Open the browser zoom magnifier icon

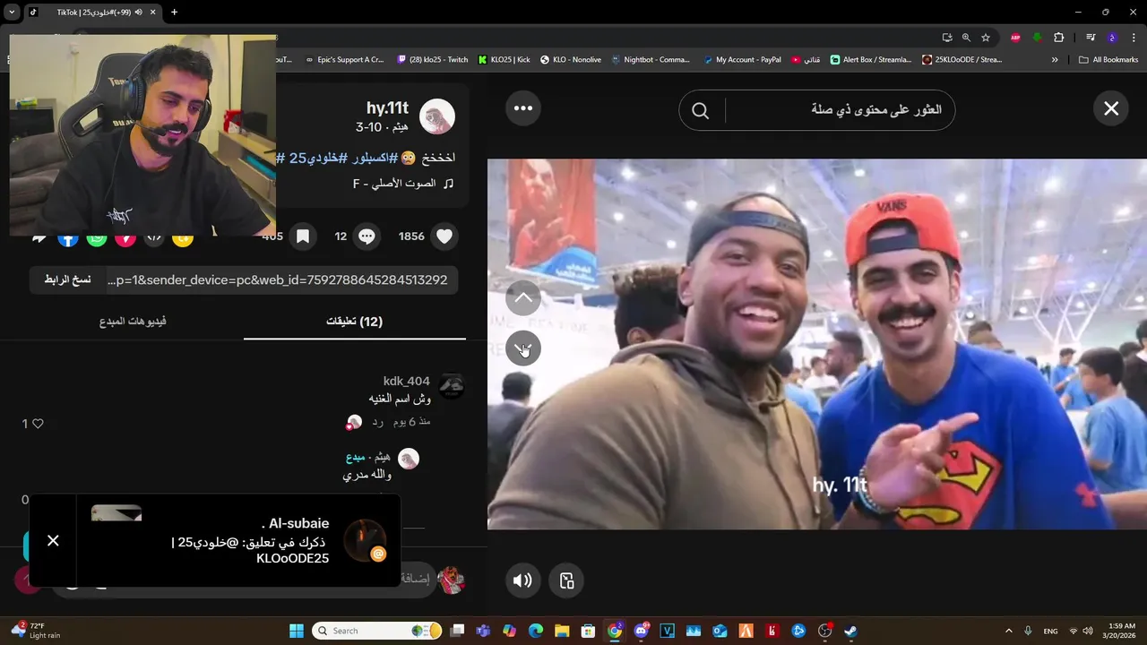coord(966,38)
